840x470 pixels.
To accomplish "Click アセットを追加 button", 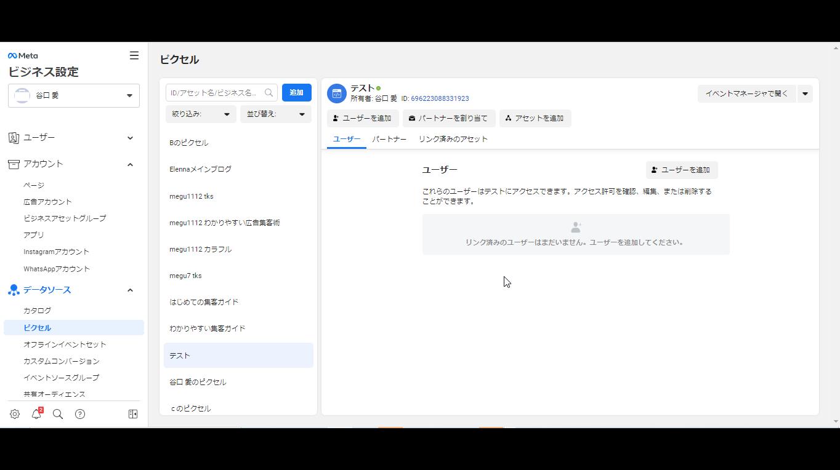I will pyautogui.click(x=535, y=118).
